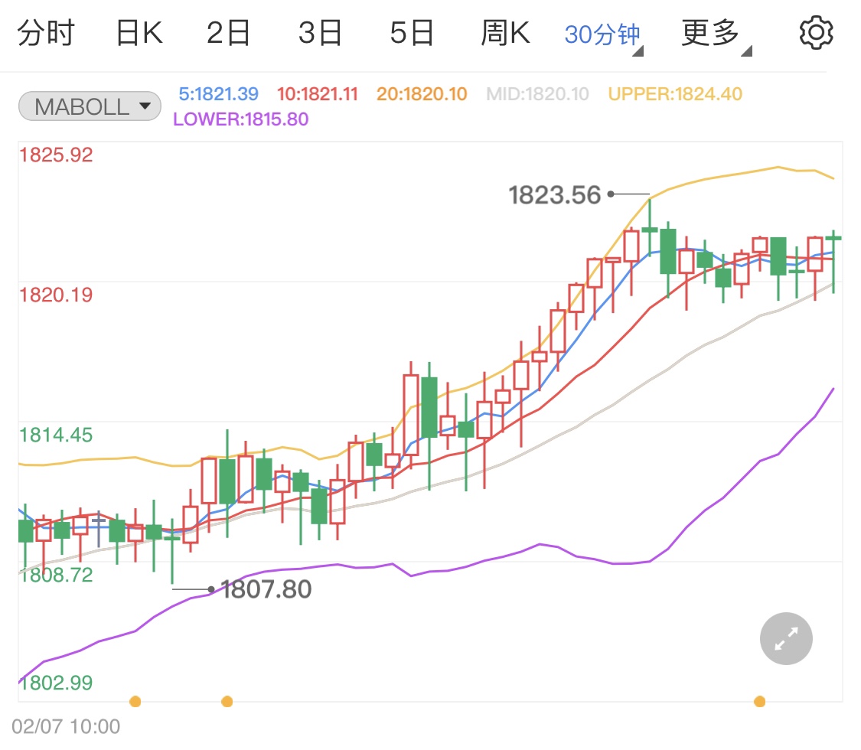Click the MA20 value 20:1820.10 legend
Image resolution: width=861 pixels, height=750 pixels.
coord(421,94)
